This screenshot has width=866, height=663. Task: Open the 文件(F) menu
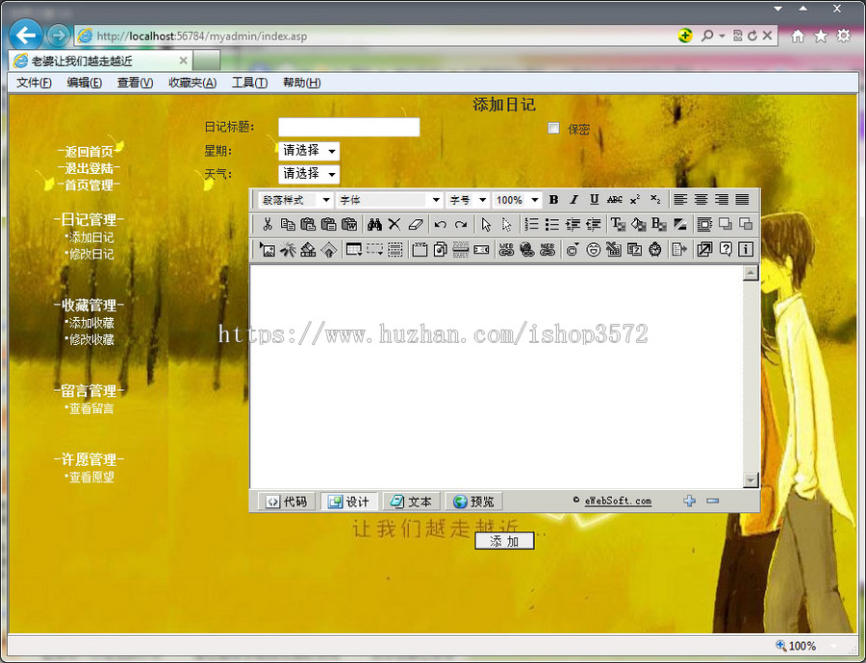tap(34, 83)
